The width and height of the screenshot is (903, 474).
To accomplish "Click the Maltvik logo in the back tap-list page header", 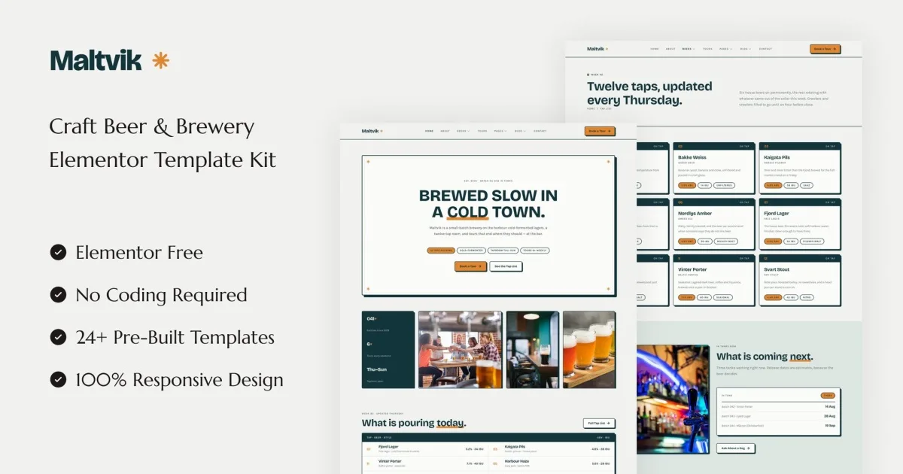I will pyautogui.click(x=597, y=49).
